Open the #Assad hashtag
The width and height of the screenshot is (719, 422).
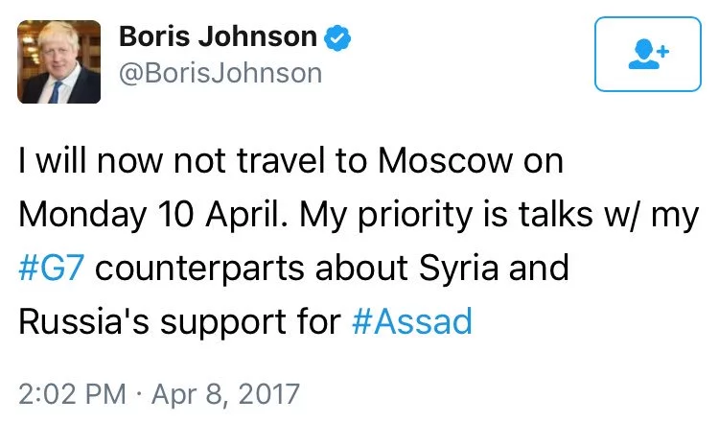412,320
